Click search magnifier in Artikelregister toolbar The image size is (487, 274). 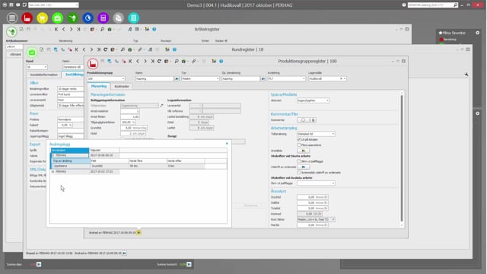(102, 29)
